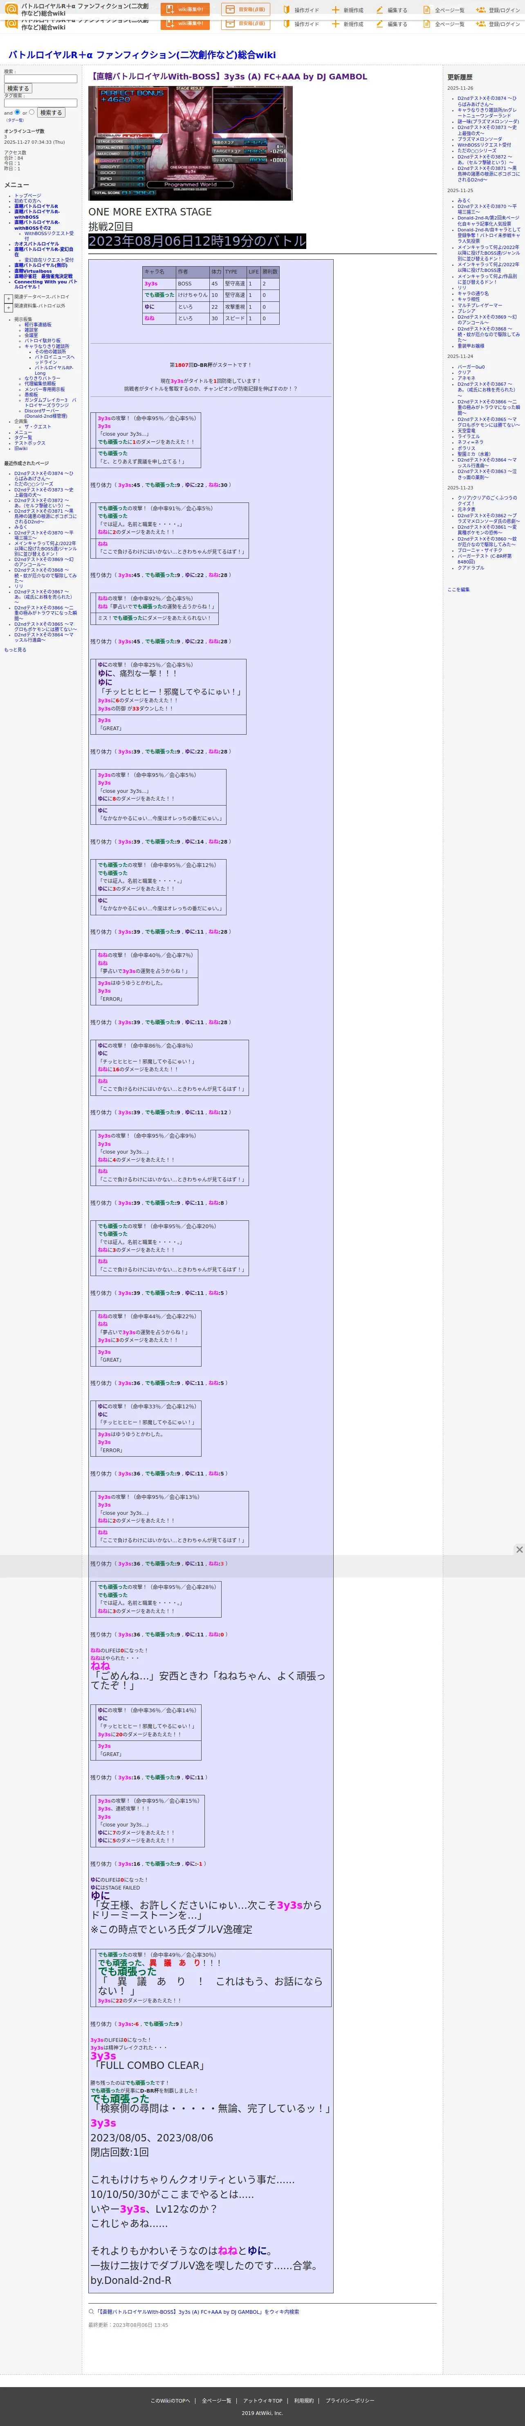This screenshot has width=525, height=2426.
Task: Click このWikiのTOPへ in the footer
Action: coord(170,2401)
